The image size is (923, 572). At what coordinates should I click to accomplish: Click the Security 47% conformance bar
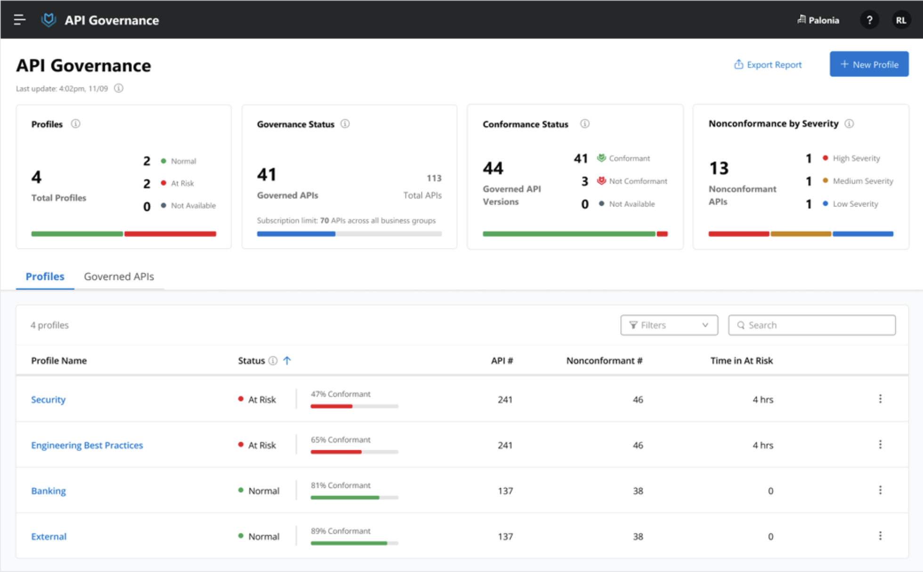click(354, 406)
